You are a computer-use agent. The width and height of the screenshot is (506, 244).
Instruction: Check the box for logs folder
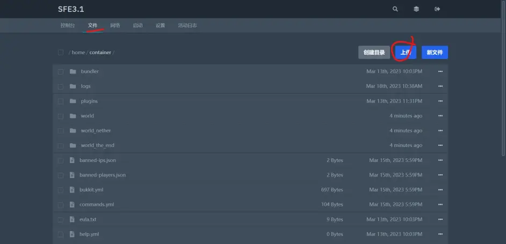[x=61, y=86]
